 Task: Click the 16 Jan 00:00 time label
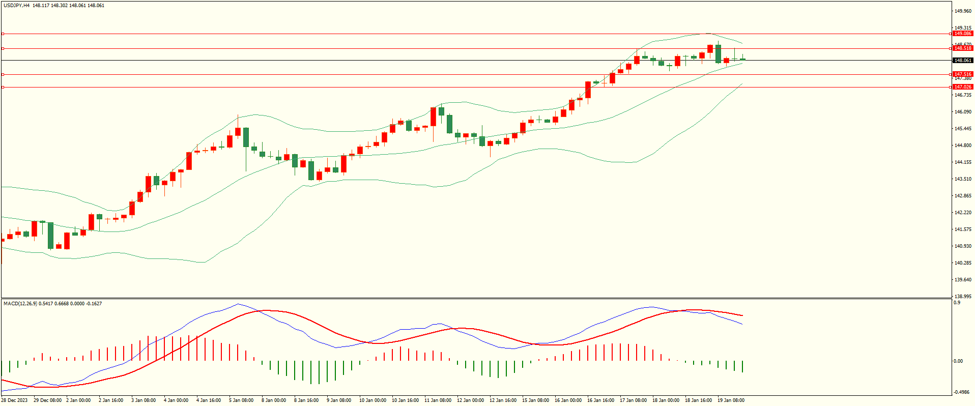tap(568, 400)
